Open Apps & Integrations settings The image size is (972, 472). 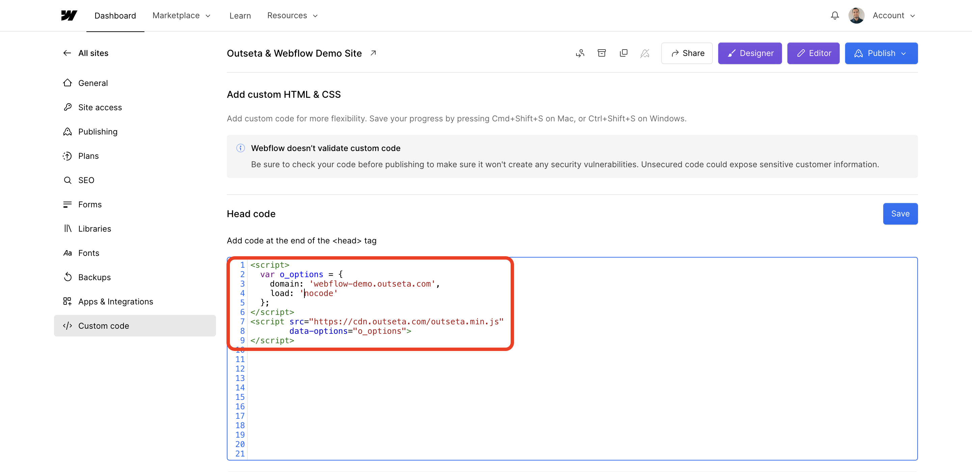(x=115, y=302)
